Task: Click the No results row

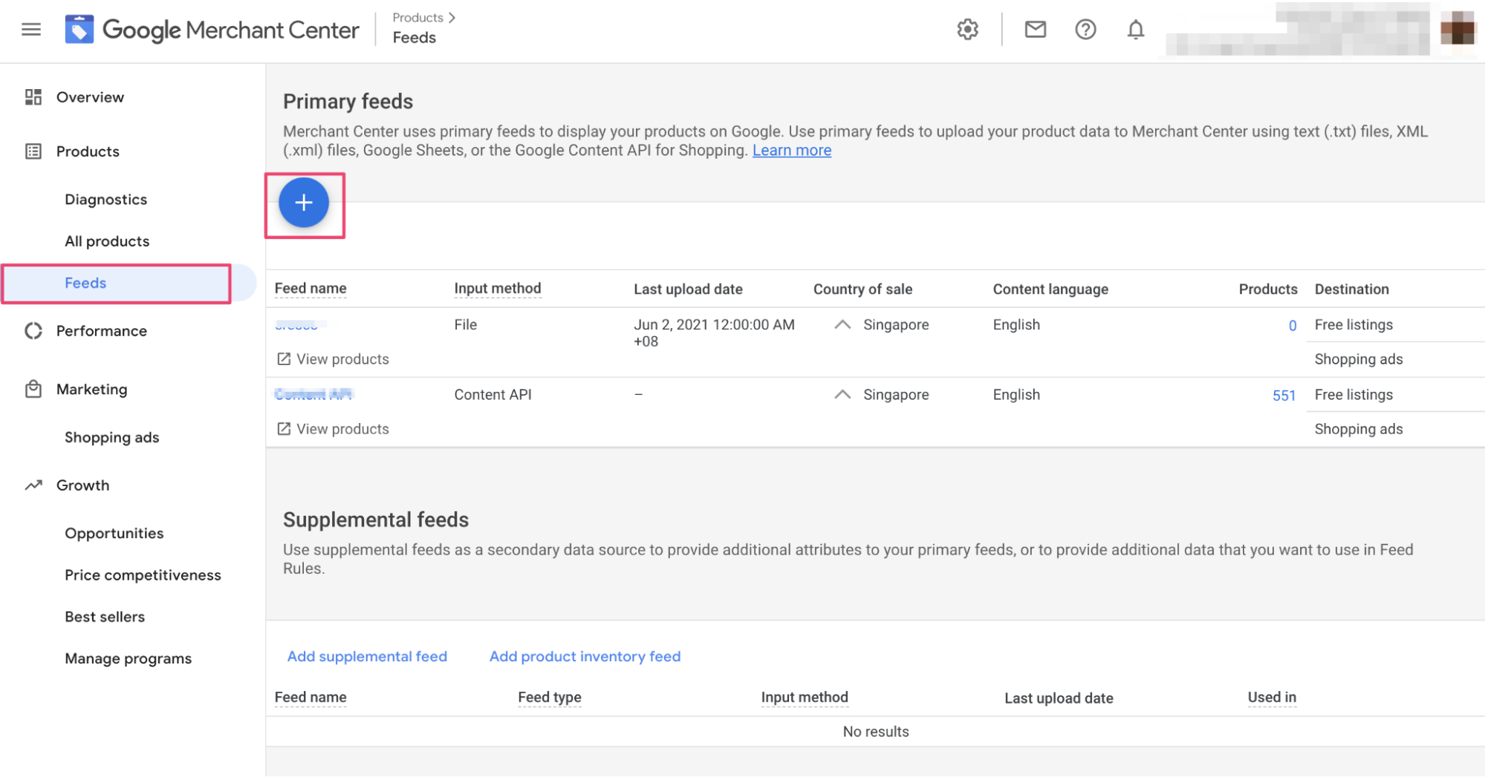Action: click(x=875, y=732)
